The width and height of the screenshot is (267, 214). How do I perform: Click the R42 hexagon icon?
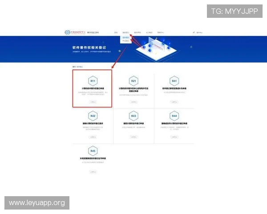[x=93, y=116]
